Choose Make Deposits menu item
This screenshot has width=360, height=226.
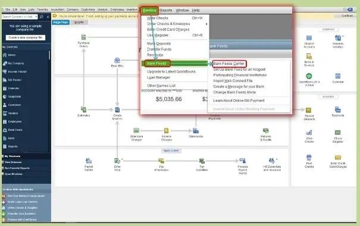click(159, 43)
